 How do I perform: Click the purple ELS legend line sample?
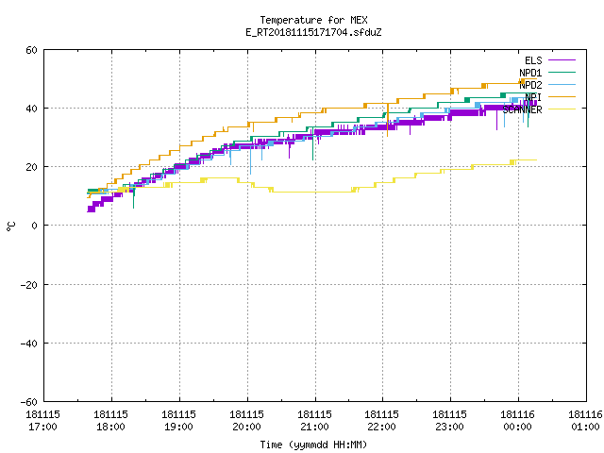pos(562,60)
